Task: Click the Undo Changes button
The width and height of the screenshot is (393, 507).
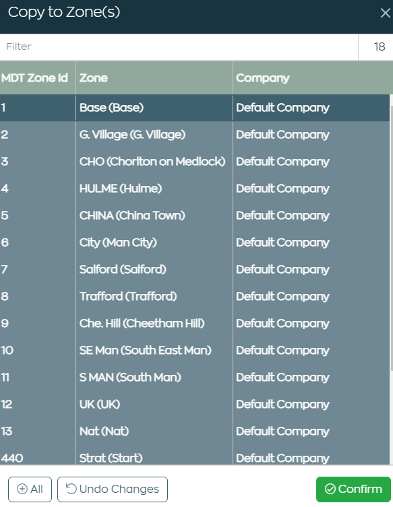Action: (113, 489)
